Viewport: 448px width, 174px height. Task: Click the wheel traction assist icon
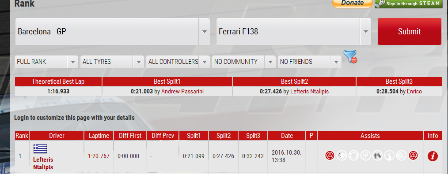point(401,156)
